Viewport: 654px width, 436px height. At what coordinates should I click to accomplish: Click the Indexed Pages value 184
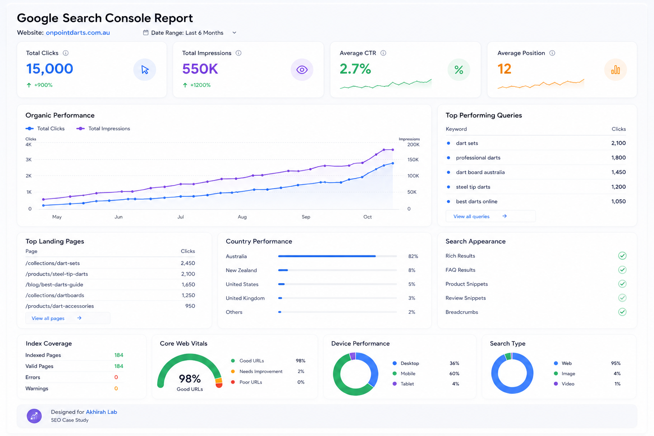point(119,355)
